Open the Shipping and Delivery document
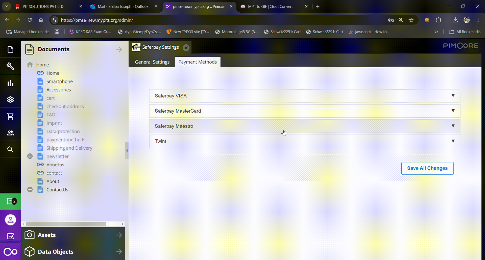The width and height of the screenshot is (485, 260). tap(69, 148)
